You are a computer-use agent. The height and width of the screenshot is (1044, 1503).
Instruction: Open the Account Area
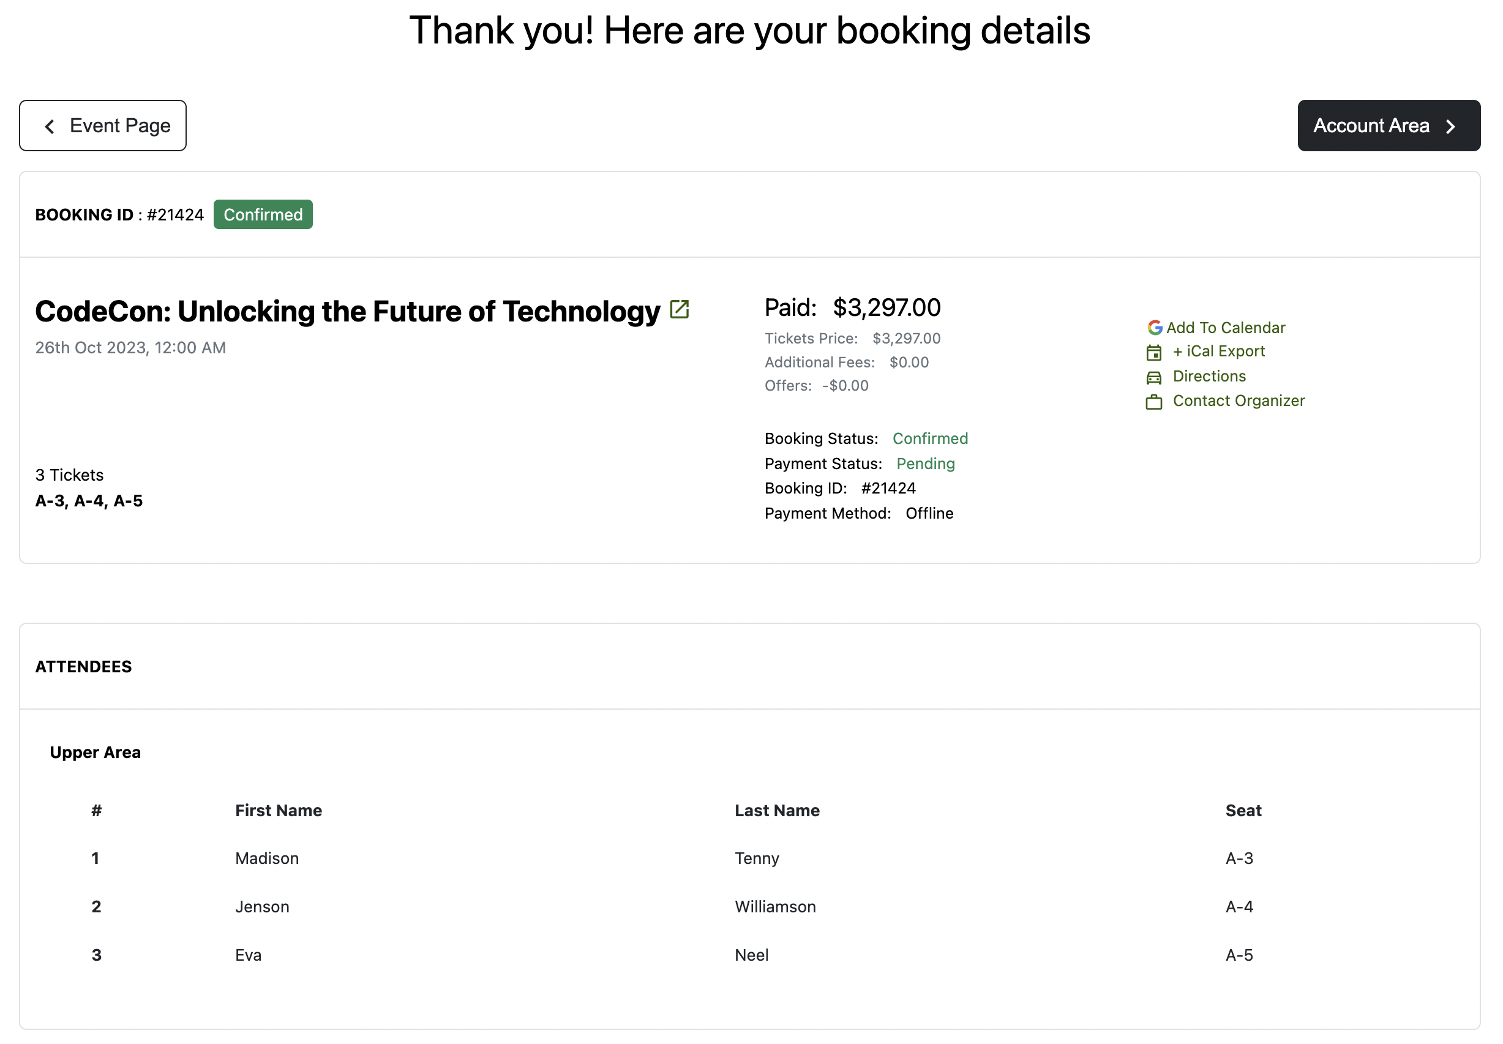(x=1388, y=126)
